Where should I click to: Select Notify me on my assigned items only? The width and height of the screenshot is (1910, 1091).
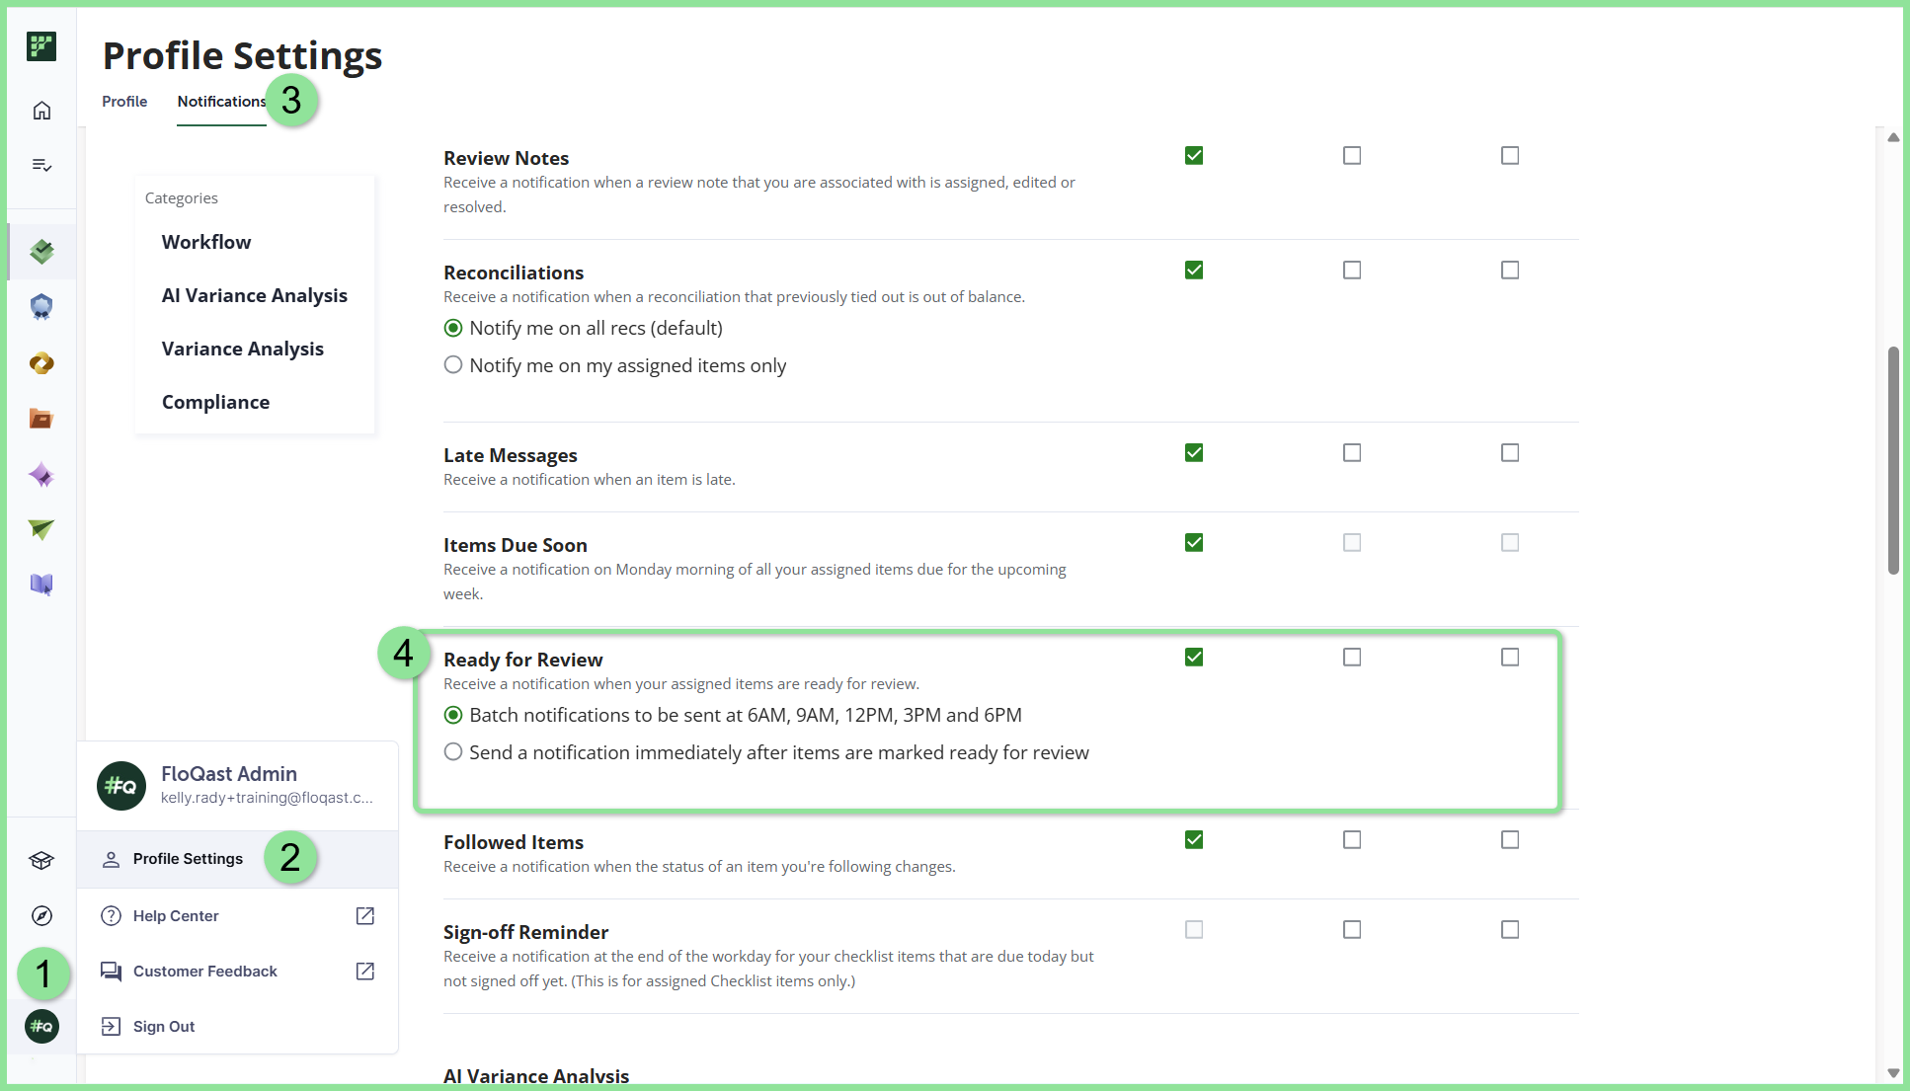pos(453,365)
